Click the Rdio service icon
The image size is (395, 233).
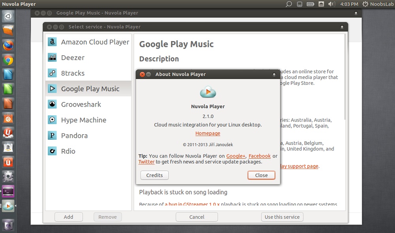52,151
